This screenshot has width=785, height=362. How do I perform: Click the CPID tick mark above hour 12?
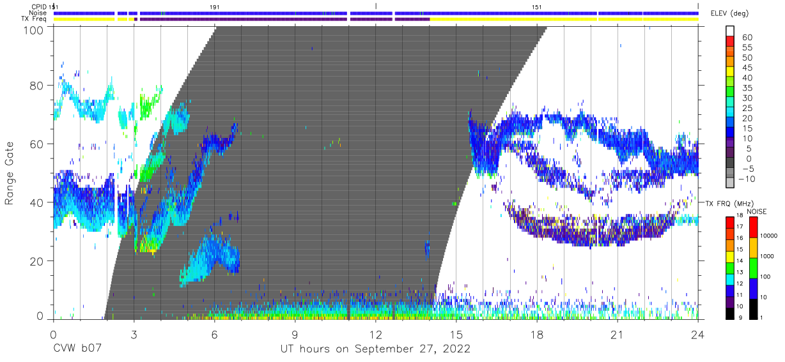click(376, 6)
